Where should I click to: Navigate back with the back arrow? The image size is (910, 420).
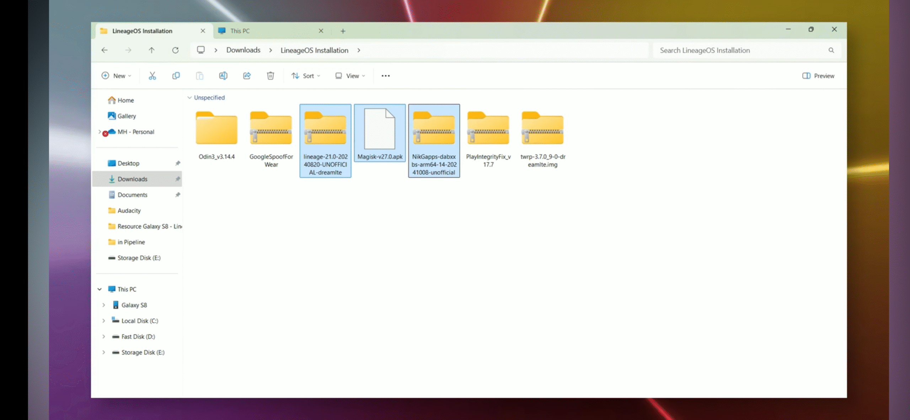[105, 50]
